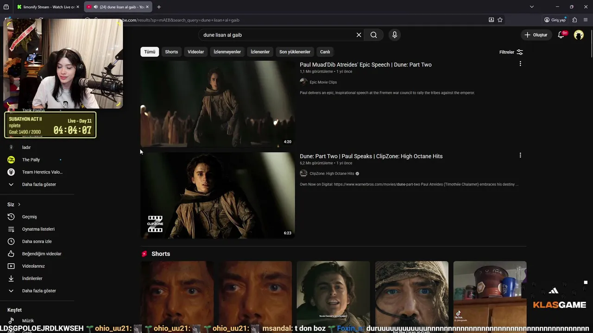Open more options for Paul Muad'Dib Epic Speech video
Viewport: 593px width, 333px height.
(x=520, y=64)
